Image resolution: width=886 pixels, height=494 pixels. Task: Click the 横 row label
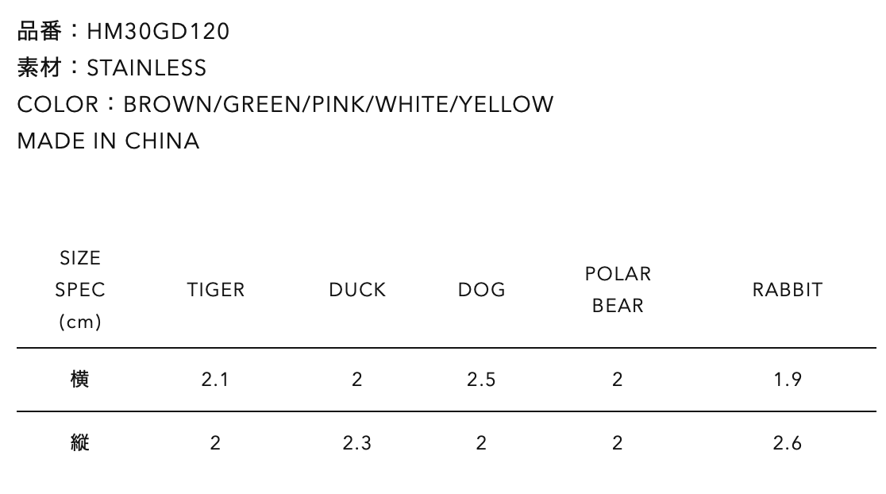coord(80,380)
